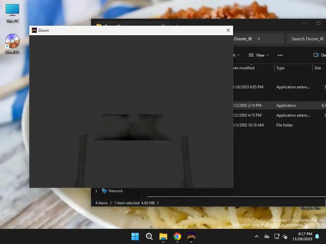Open the View dropdown in Explorer
The image size is (326, 244).
tap(259, 55)
